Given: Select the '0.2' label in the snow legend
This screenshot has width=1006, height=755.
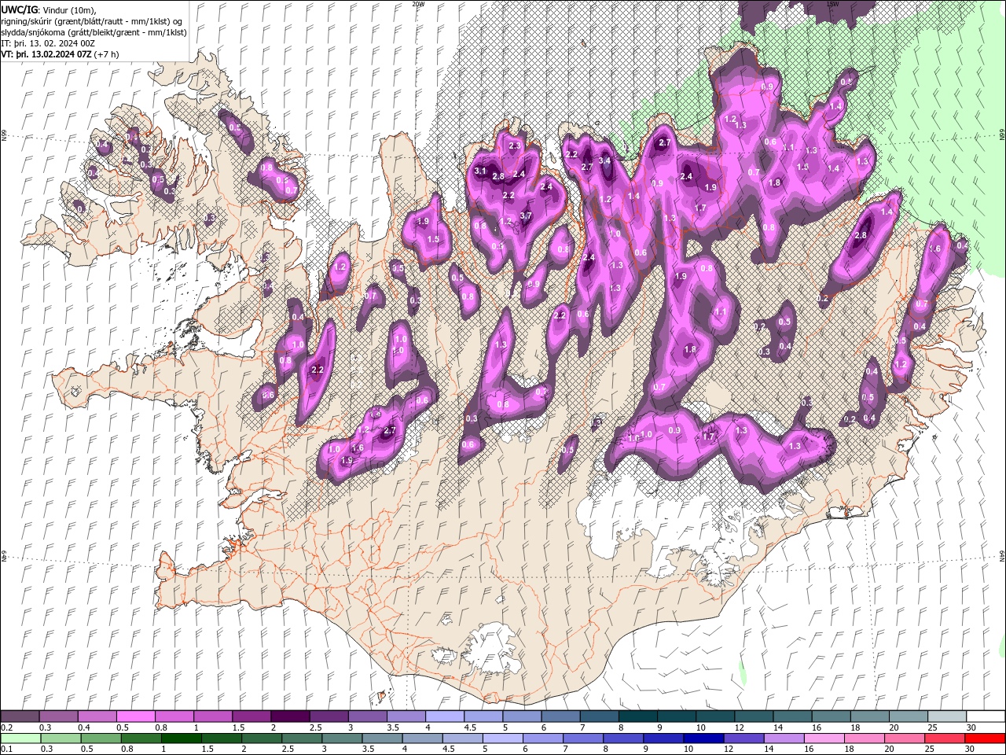Looking at the screenshot, I should coord(6,727).
